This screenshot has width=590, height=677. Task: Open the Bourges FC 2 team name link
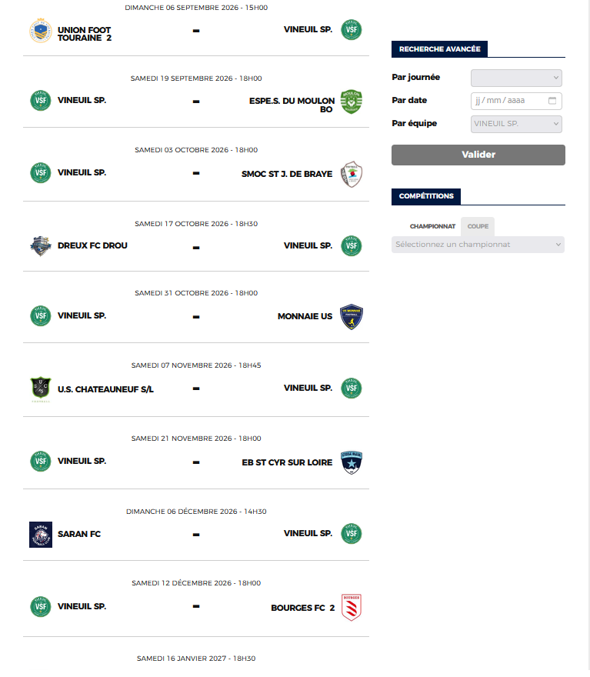click(302, 608)
